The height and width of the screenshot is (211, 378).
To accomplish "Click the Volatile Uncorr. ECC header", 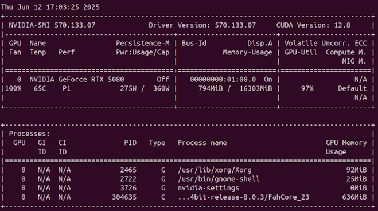I will [325, 44].
